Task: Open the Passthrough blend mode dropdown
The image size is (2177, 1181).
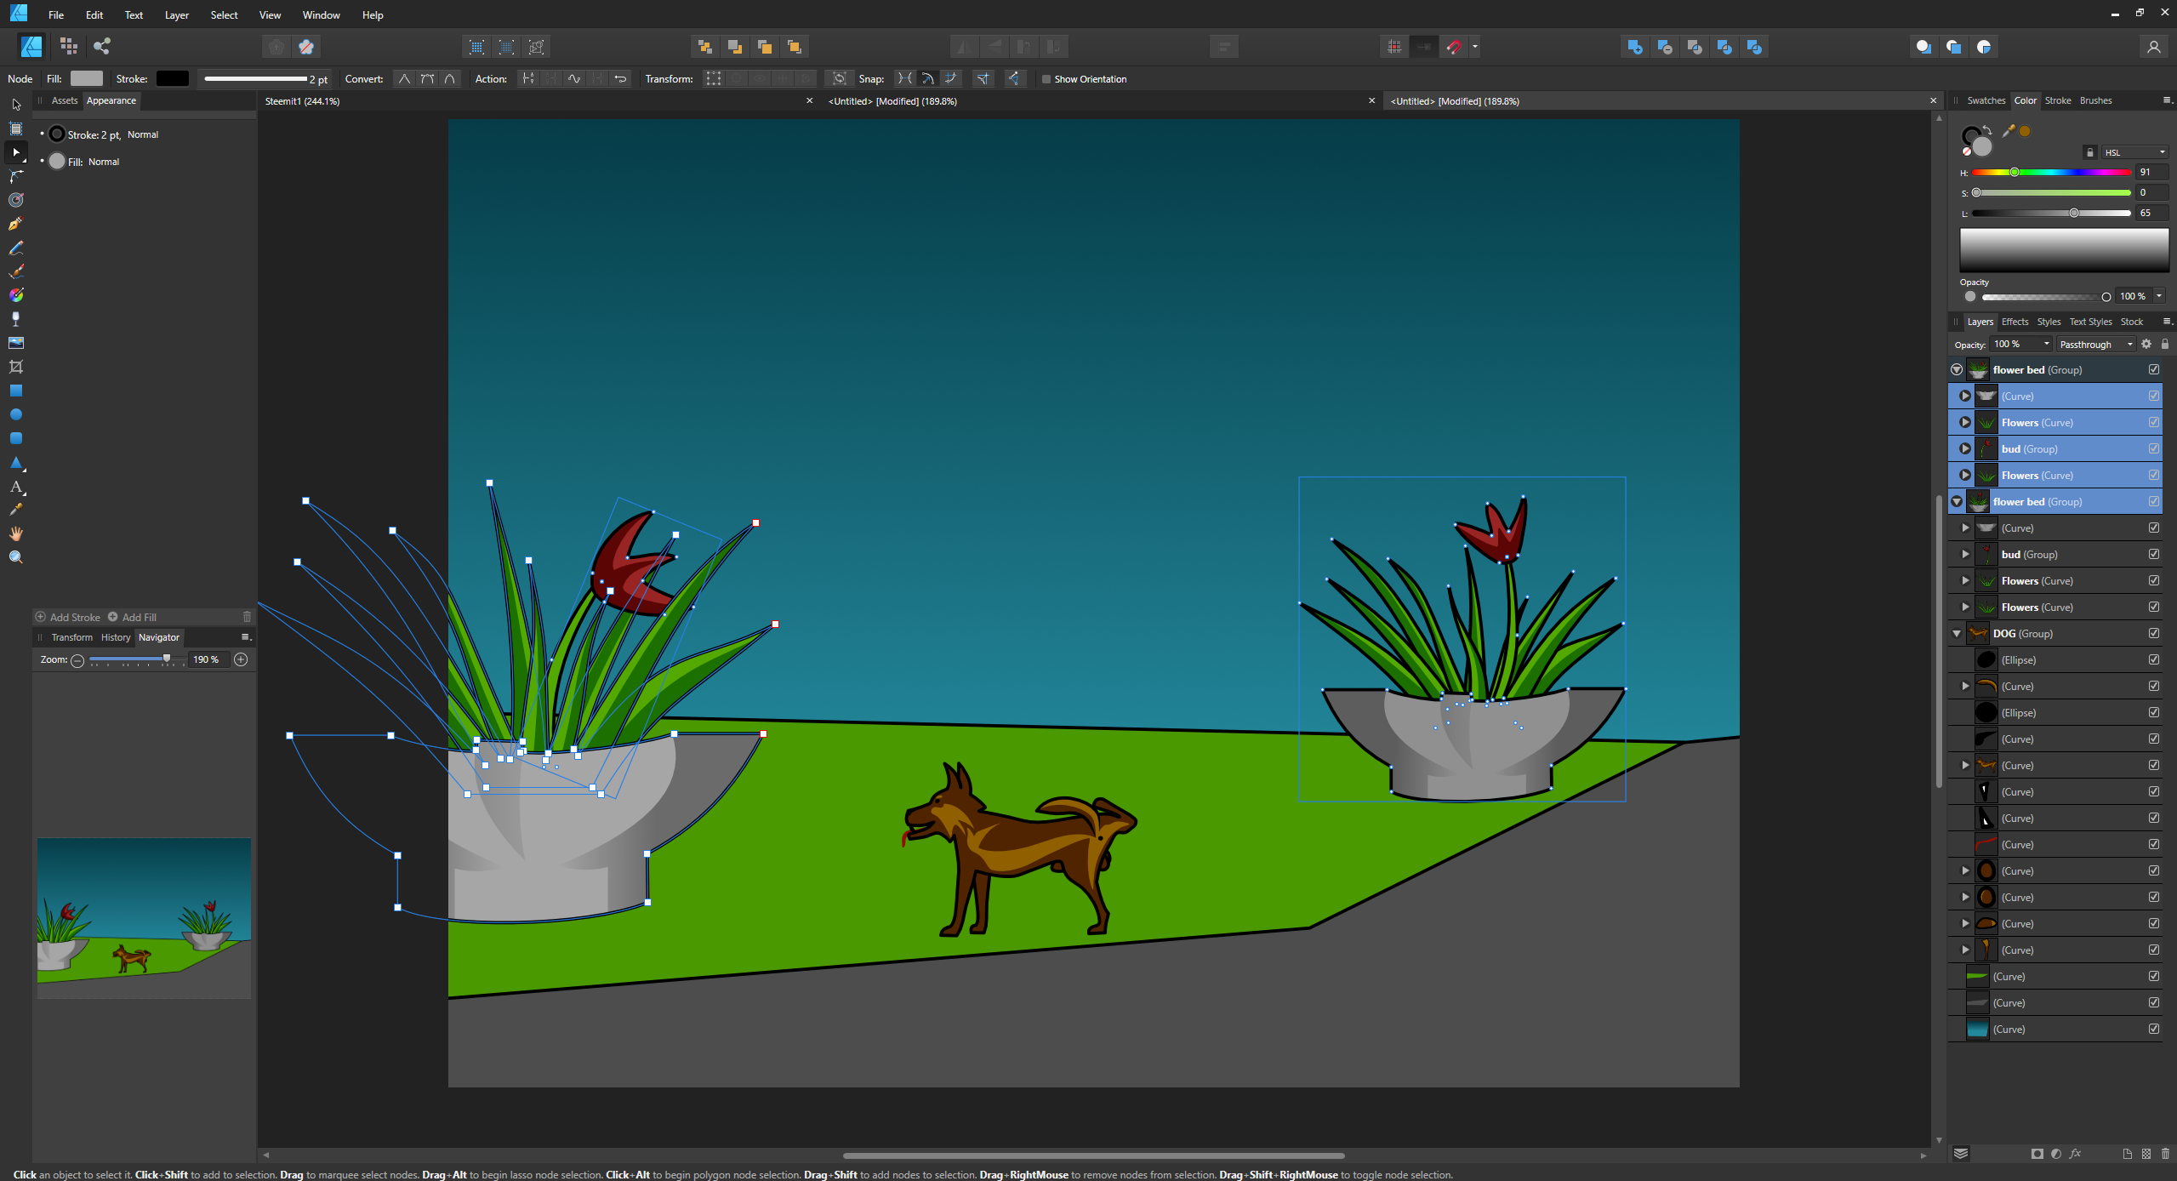Action: [2095, 345]
